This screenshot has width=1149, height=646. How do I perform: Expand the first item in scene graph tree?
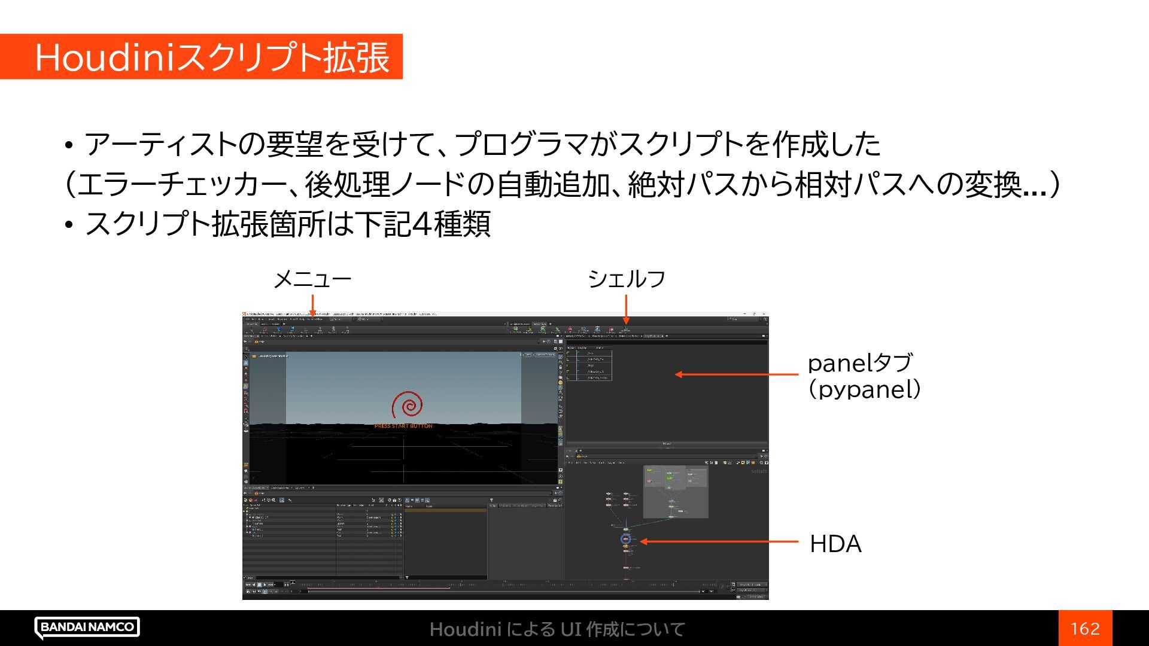244,511
